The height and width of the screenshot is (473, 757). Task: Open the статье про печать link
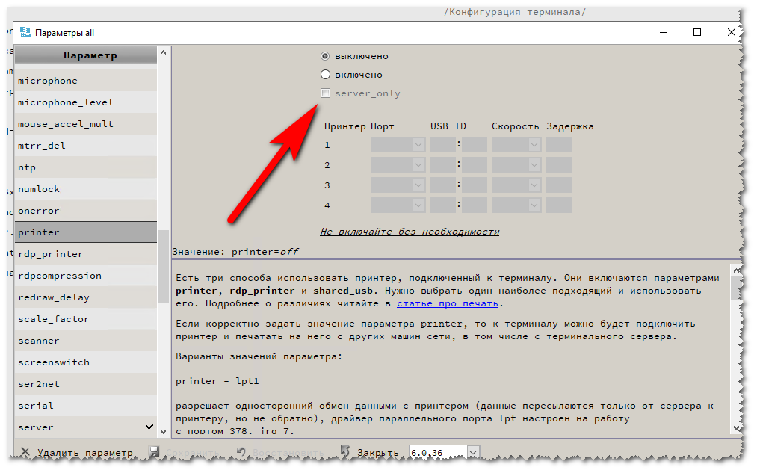coord(448,303)
